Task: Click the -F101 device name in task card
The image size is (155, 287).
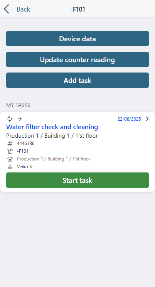Action: [x=22, y=151]
